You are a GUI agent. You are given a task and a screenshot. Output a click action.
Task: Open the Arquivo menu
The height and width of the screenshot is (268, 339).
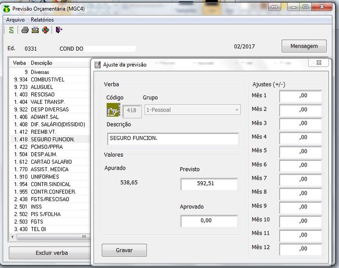[15, 20]
